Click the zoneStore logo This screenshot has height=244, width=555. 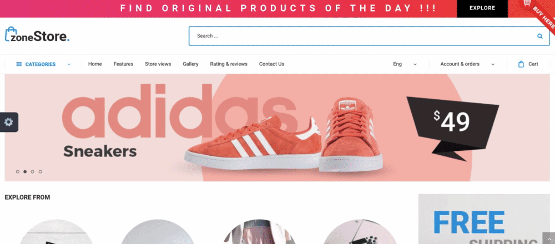[x=37, y=34]
